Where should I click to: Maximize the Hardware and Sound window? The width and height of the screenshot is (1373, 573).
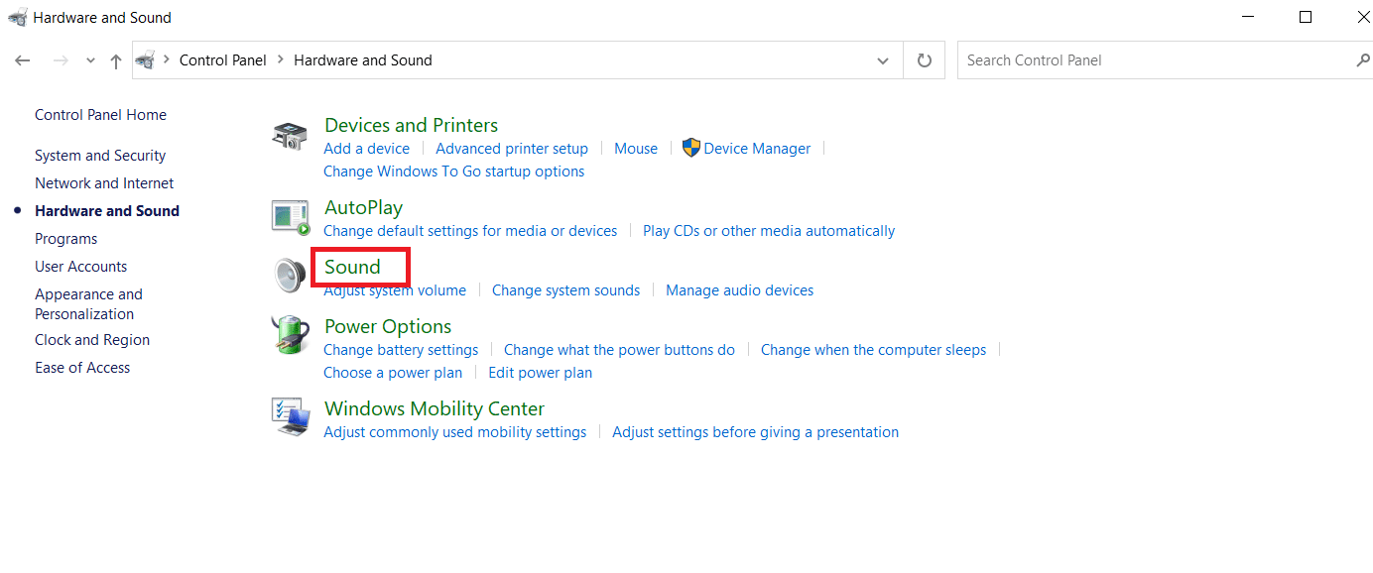click(x=1306, y=17)
